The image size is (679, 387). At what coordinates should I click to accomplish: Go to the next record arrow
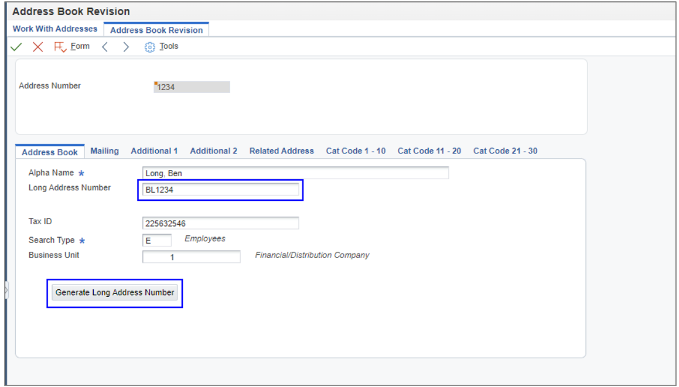point(126,46)
